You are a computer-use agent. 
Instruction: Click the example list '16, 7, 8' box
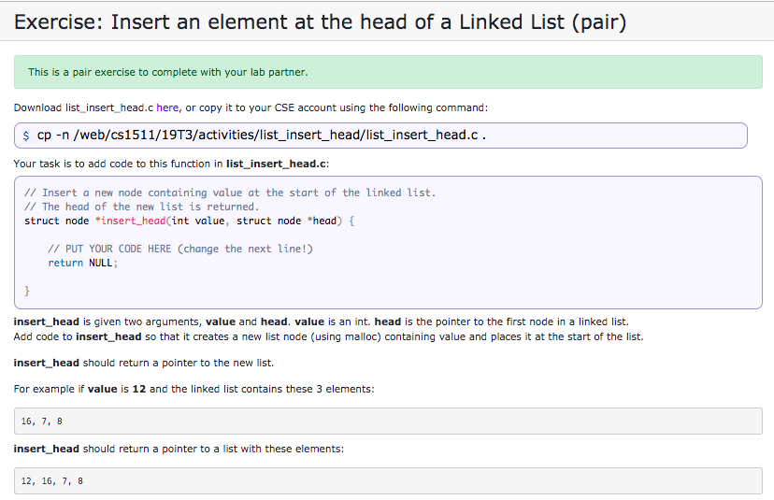coord(388,421)
